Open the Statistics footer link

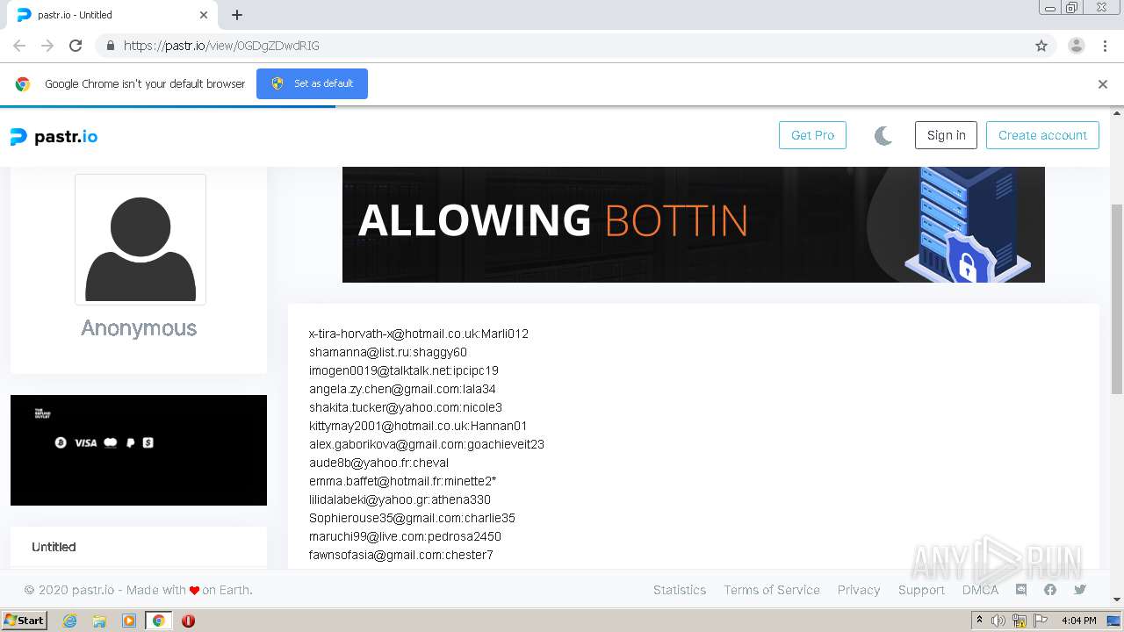coord(680,590)
